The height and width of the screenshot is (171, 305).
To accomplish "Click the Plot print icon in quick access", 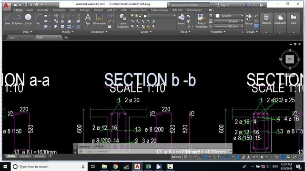I will [37, 5].
